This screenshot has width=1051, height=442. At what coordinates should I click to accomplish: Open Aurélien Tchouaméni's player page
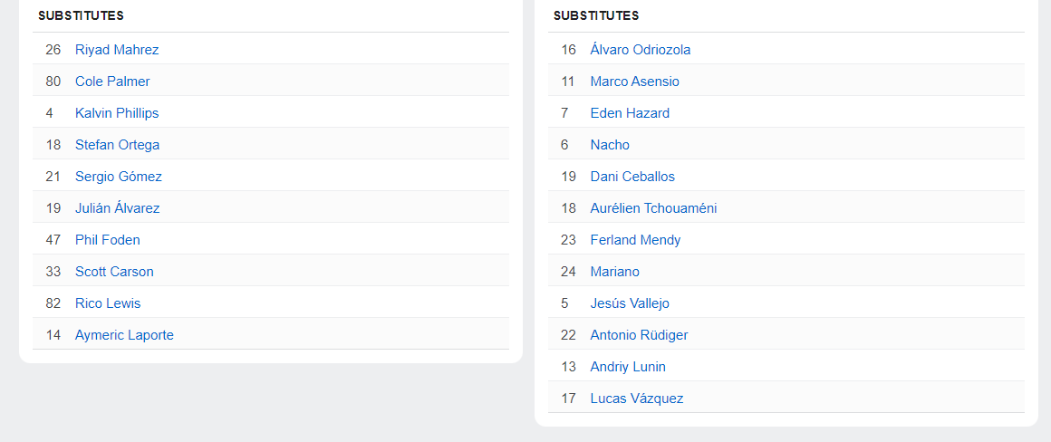[x=653, y=208]
